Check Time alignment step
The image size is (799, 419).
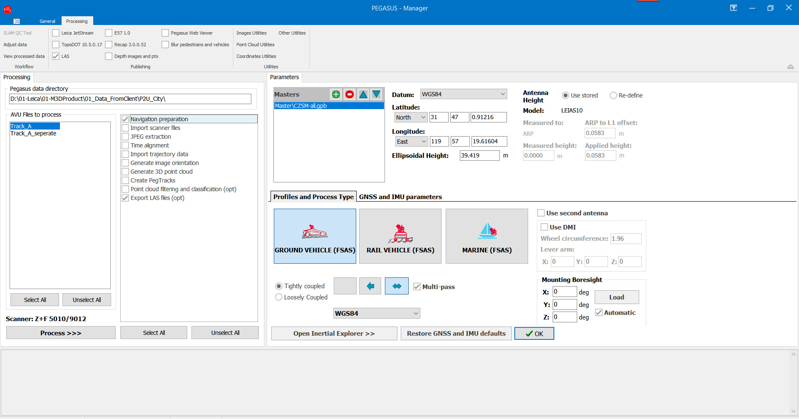coord(125,145)
